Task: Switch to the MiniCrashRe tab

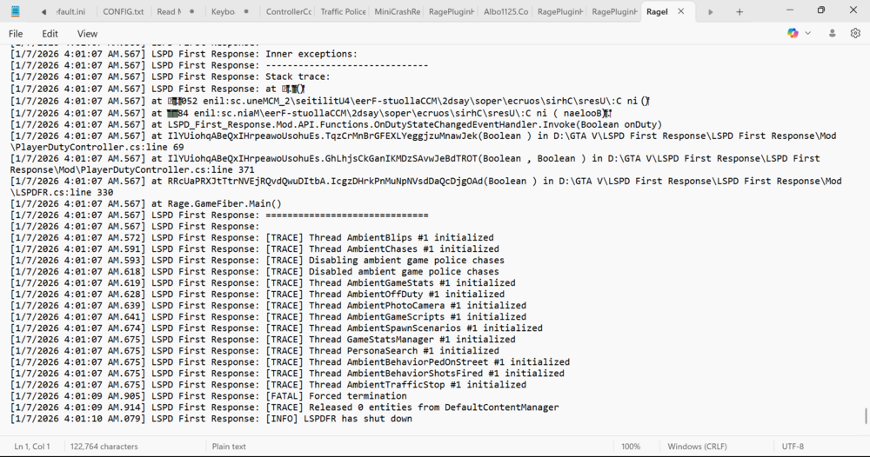Action: click(x=398, y=11)
